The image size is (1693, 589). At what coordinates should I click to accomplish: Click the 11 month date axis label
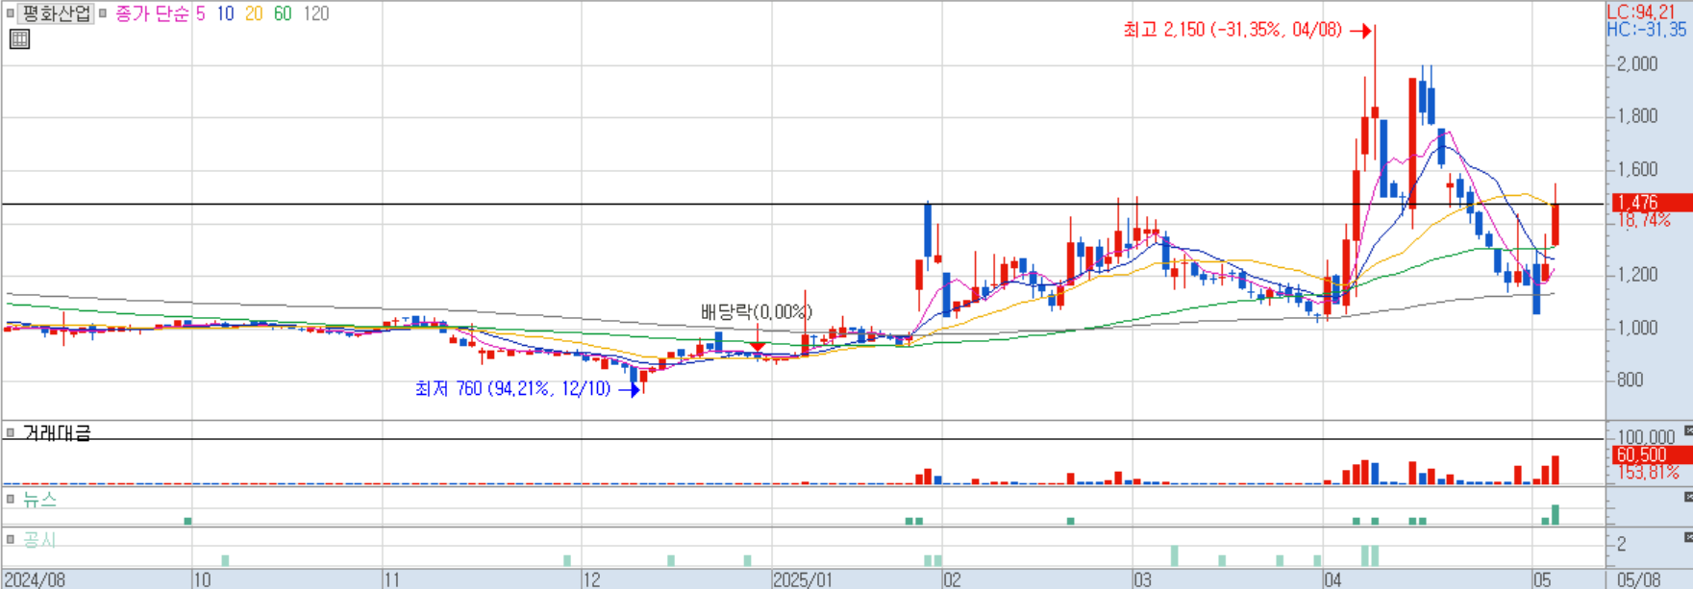(392, 579)
